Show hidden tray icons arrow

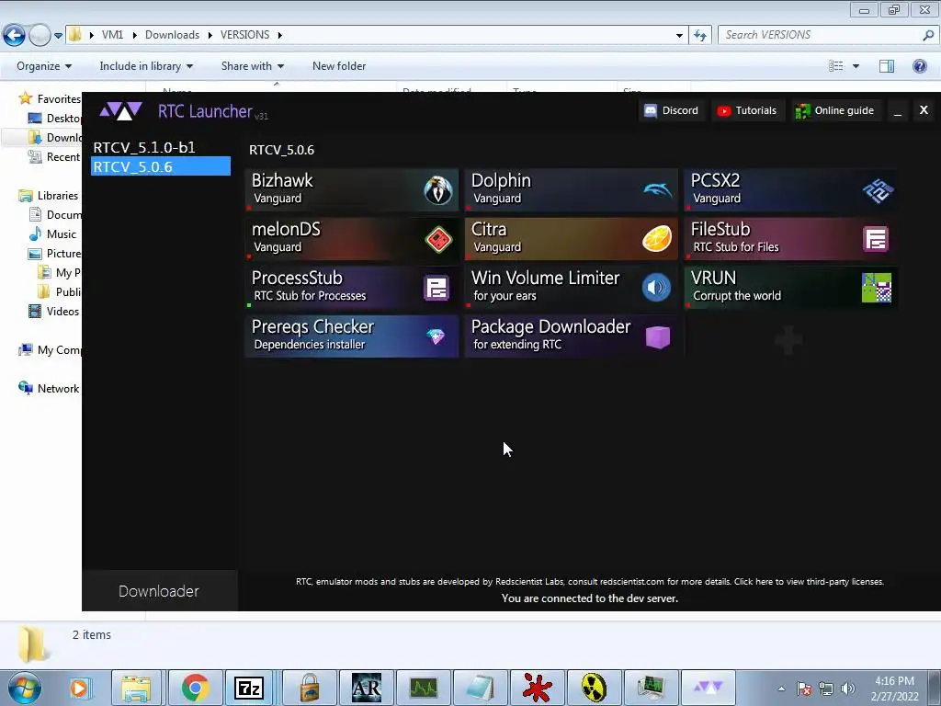[x=781, y=689]
